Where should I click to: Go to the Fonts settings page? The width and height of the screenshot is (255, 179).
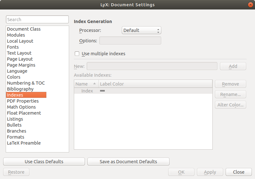(13, 47)
